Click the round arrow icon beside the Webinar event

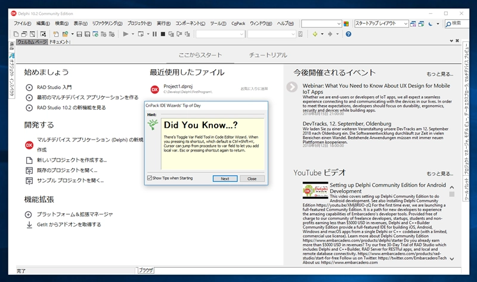pyautogui.click(x=292, y=87)
